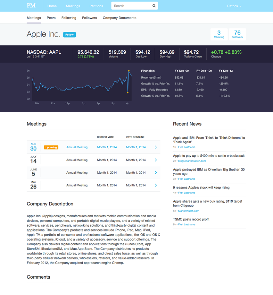Open the May 26 meeting chevron arrow
Screen dimensions: 273x295
point(156,185)
